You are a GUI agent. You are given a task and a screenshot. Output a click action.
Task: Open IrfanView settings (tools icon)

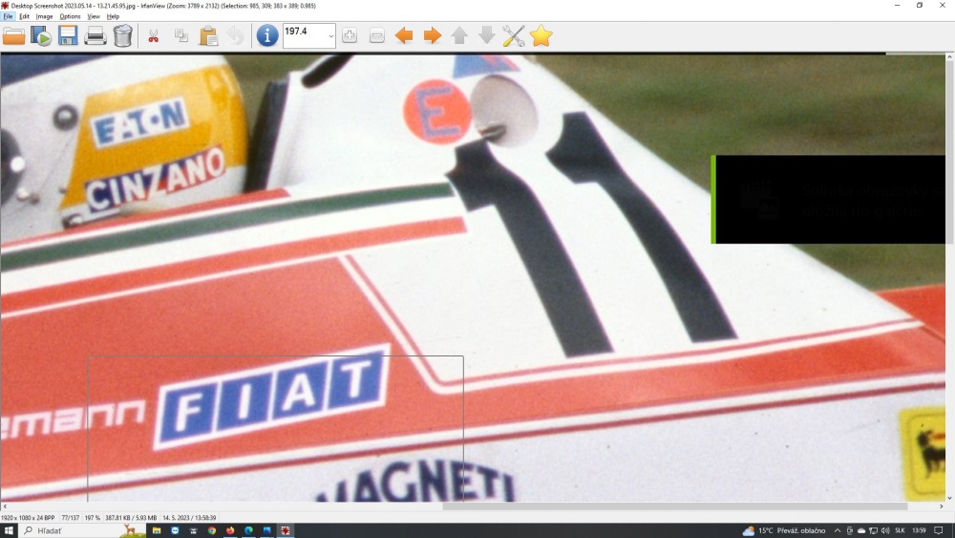[x=514, y=36]
